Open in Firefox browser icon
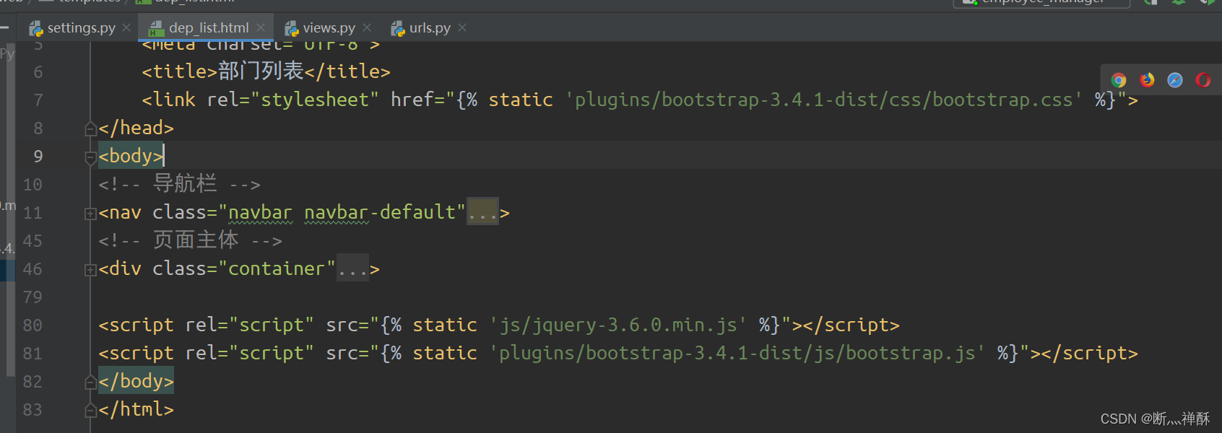 pos(1147,80)
